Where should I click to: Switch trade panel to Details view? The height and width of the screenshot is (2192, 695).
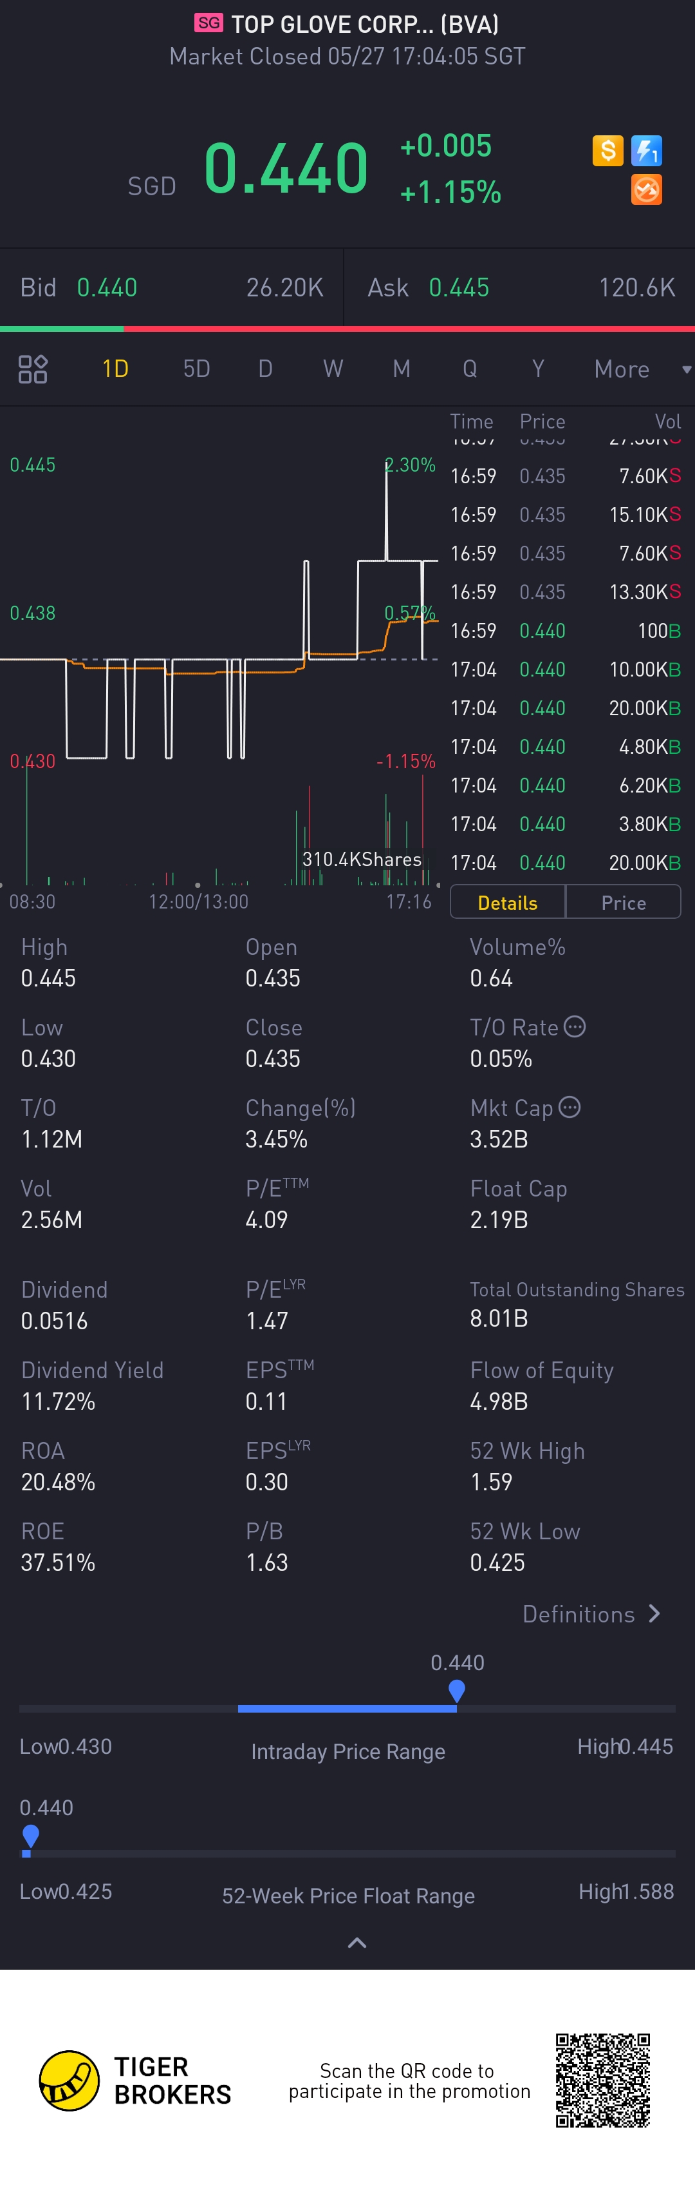click(x=507, y=902)
